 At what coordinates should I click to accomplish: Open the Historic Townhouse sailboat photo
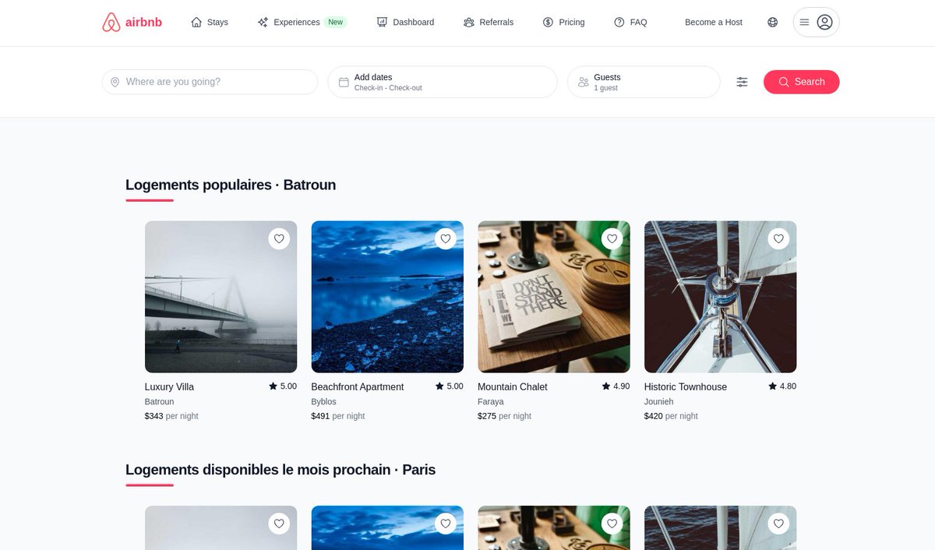coord(720,297)
